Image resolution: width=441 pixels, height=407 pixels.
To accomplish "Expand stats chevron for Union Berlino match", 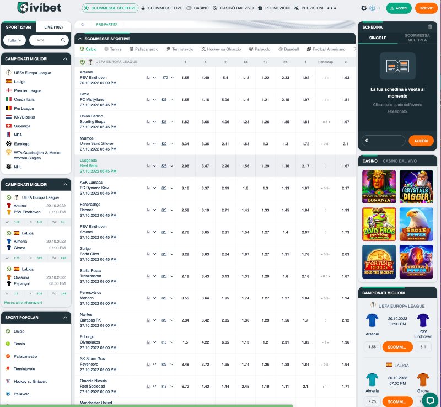I will pyautogui.click(x=154, y=122).
